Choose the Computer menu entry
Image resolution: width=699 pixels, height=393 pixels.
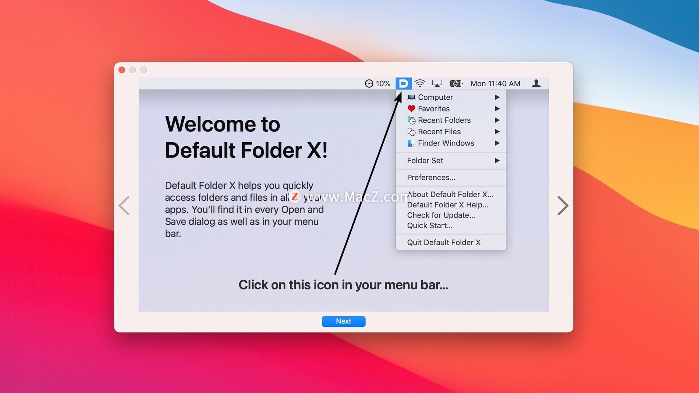pyautogui.click(x=451, y=97)
